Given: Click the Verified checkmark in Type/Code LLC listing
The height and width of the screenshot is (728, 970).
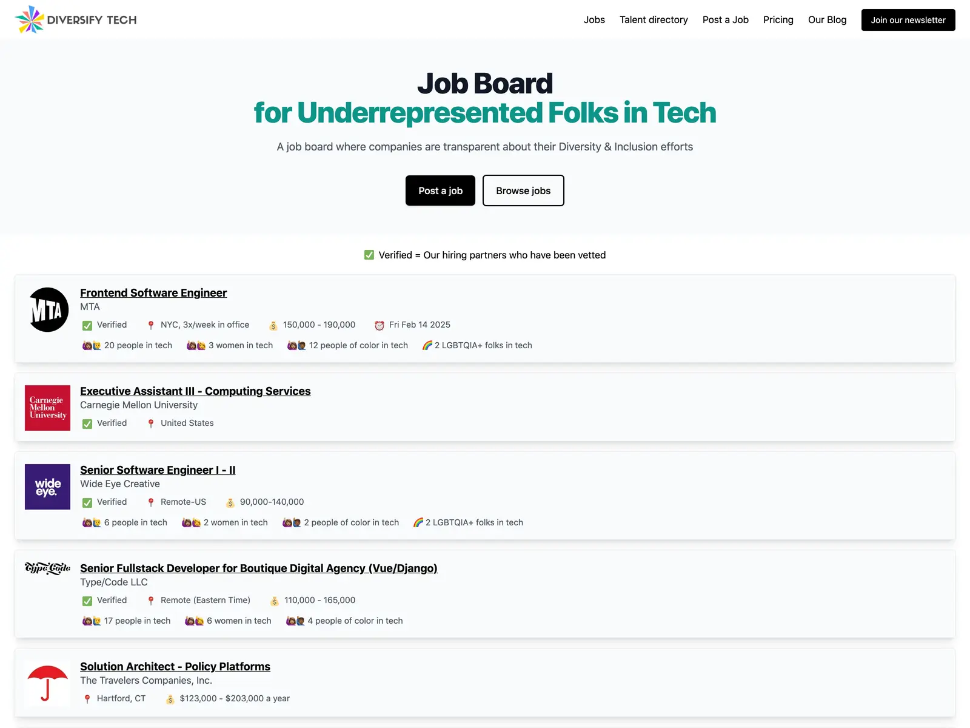Looking at the screenshot, I should pos(87,601).
